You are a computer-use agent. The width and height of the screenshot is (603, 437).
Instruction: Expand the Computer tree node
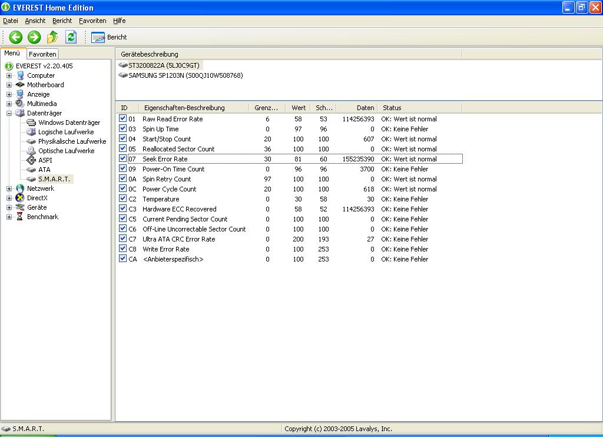tap(9, 75)
